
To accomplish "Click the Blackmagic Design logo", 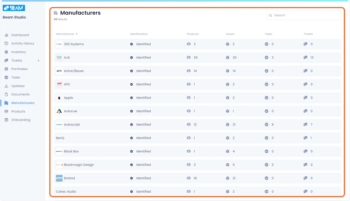I will point(59,165).
